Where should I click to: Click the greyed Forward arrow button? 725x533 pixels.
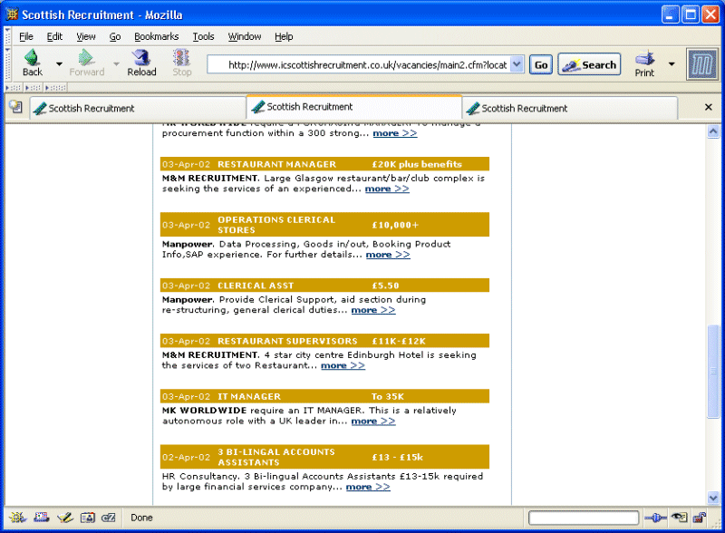[86, 63]
